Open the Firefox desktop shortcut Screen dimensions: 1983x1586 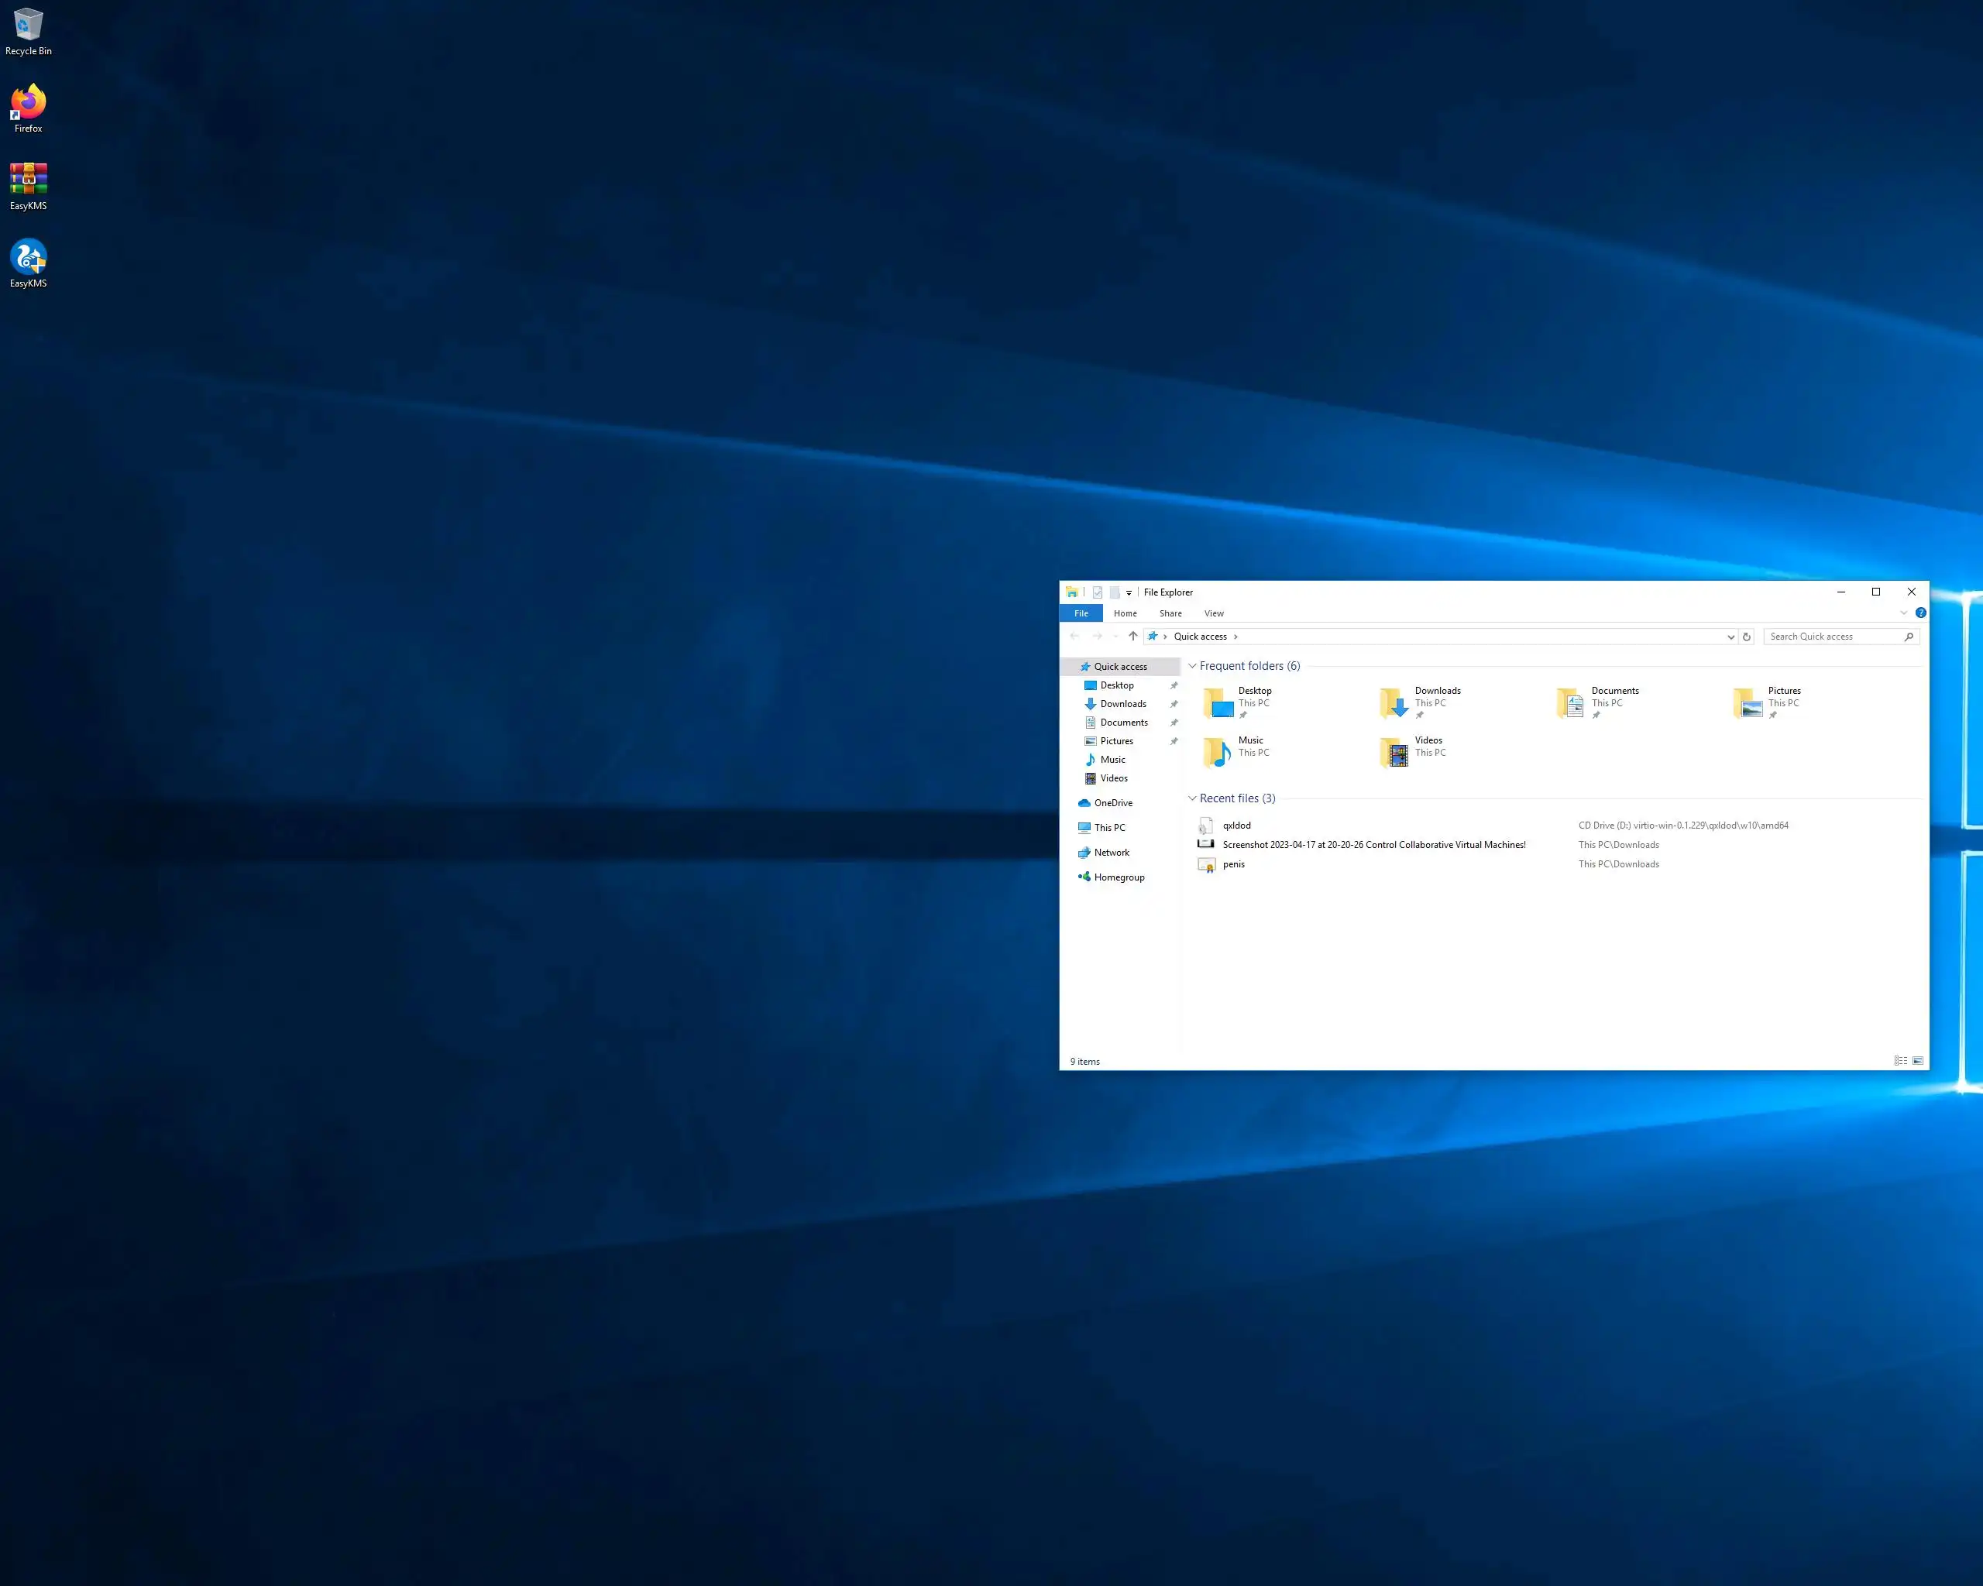(28, 108)
